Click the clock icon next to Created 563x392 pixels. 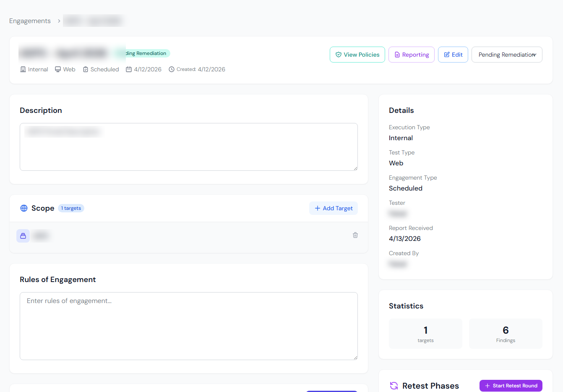coord(172,69)
